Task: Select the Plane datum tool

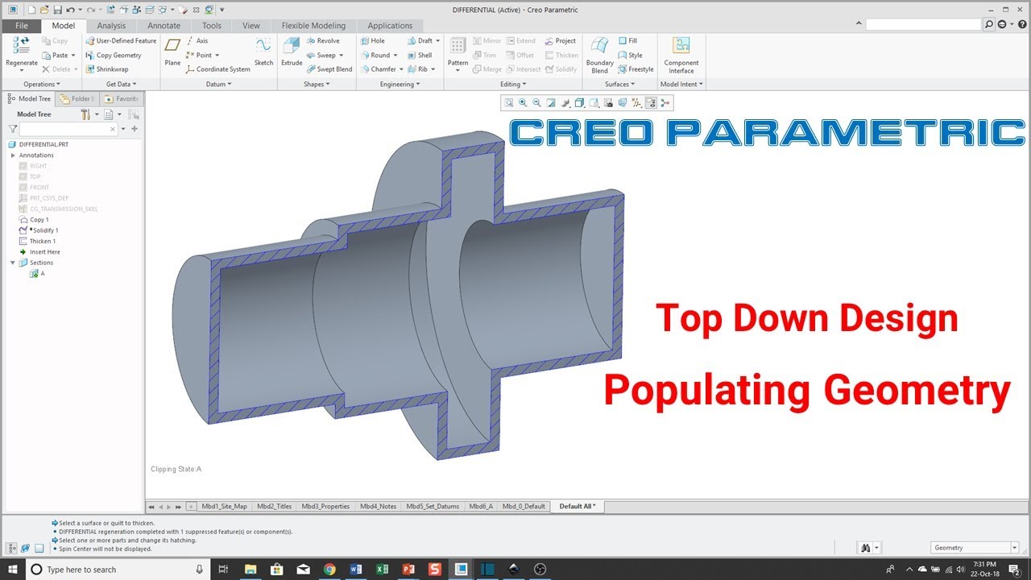Action: click(x=172, y=52)
